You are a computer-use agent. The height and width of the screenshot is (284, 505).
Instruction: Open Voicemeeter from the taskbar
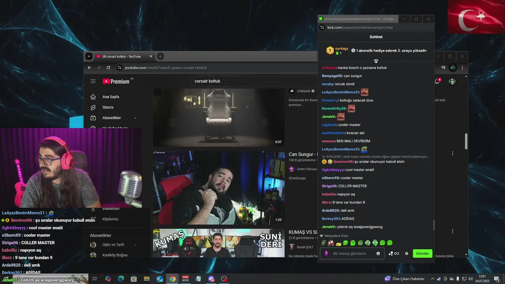pos(185,279)
